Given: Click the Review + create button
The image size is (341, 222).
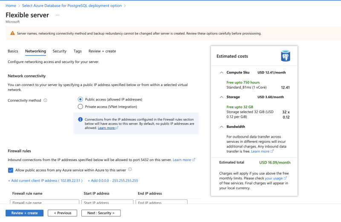Looking at the screenshot, I should 25,213.
